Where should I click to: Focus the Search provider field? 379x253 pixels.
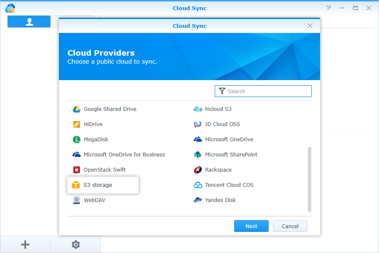click(263, 91)
